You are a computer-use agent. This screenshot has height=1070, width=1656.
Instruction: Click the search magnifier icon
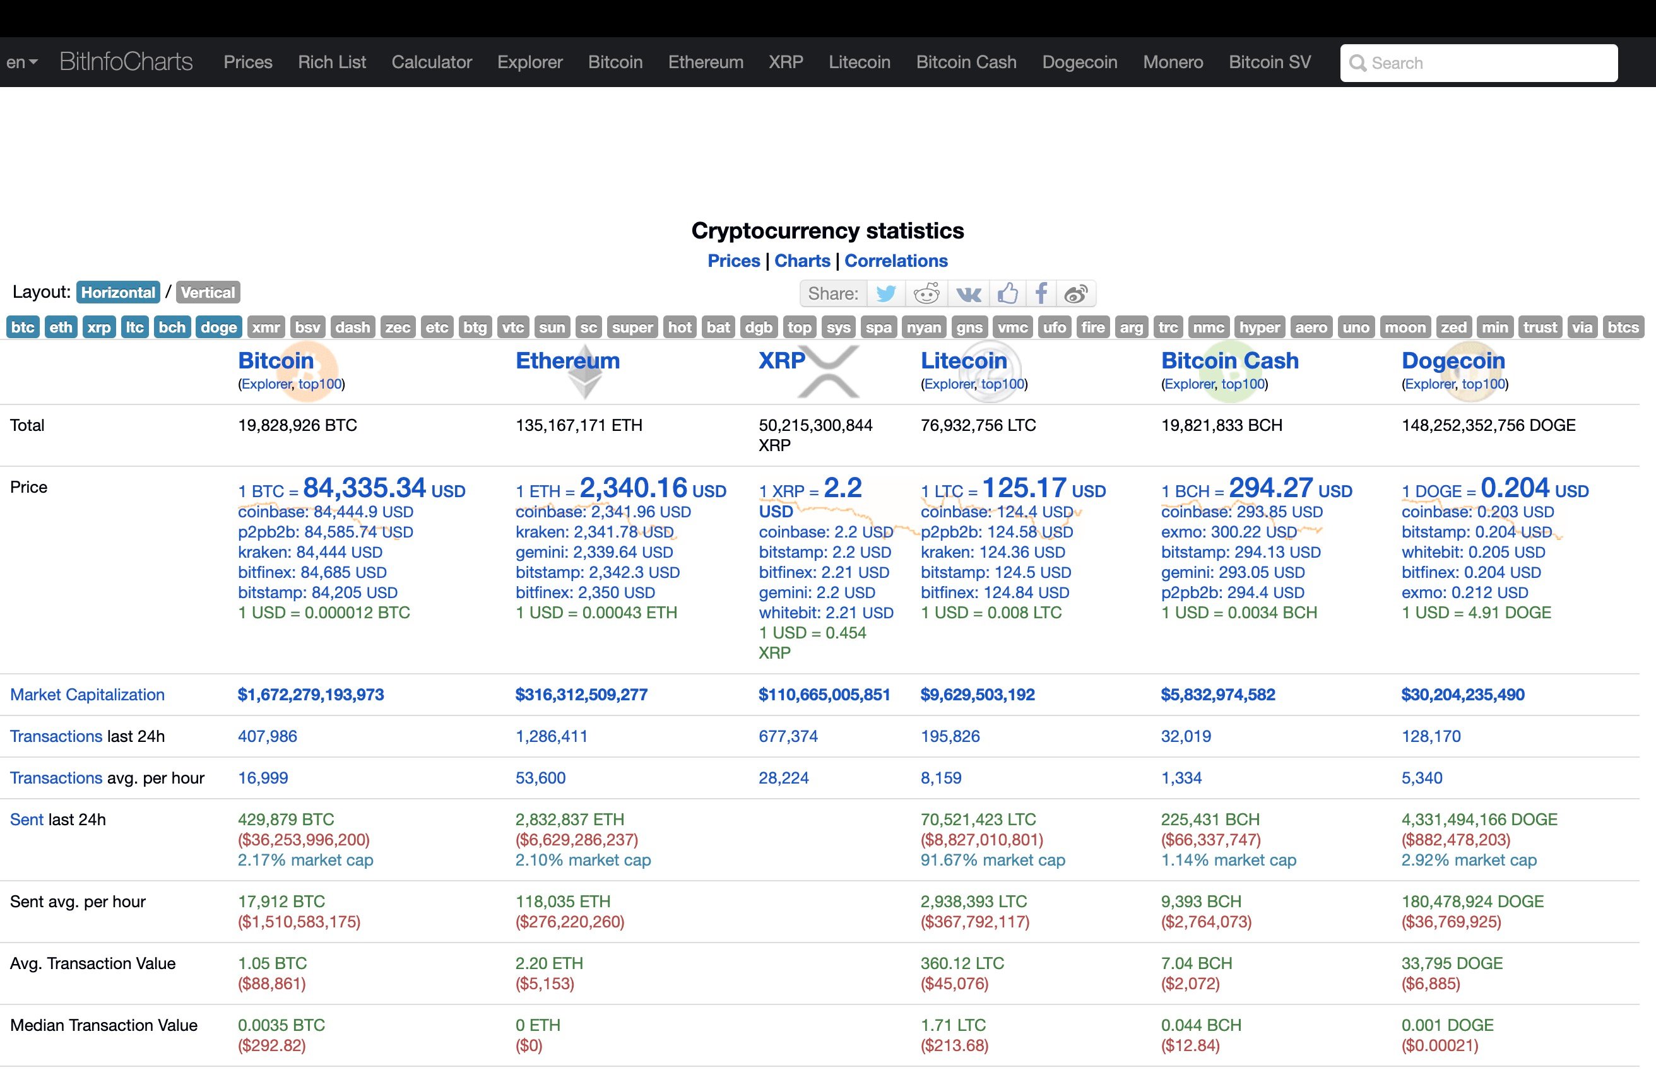pos(1357,63)
